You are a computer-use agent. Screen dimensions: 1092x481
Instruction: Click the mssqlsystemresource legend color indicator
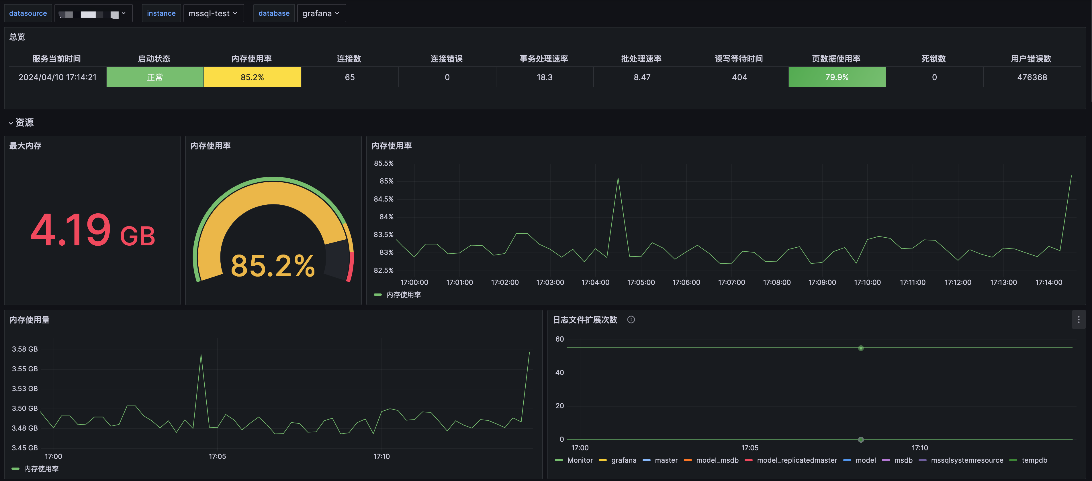[922, 460]
